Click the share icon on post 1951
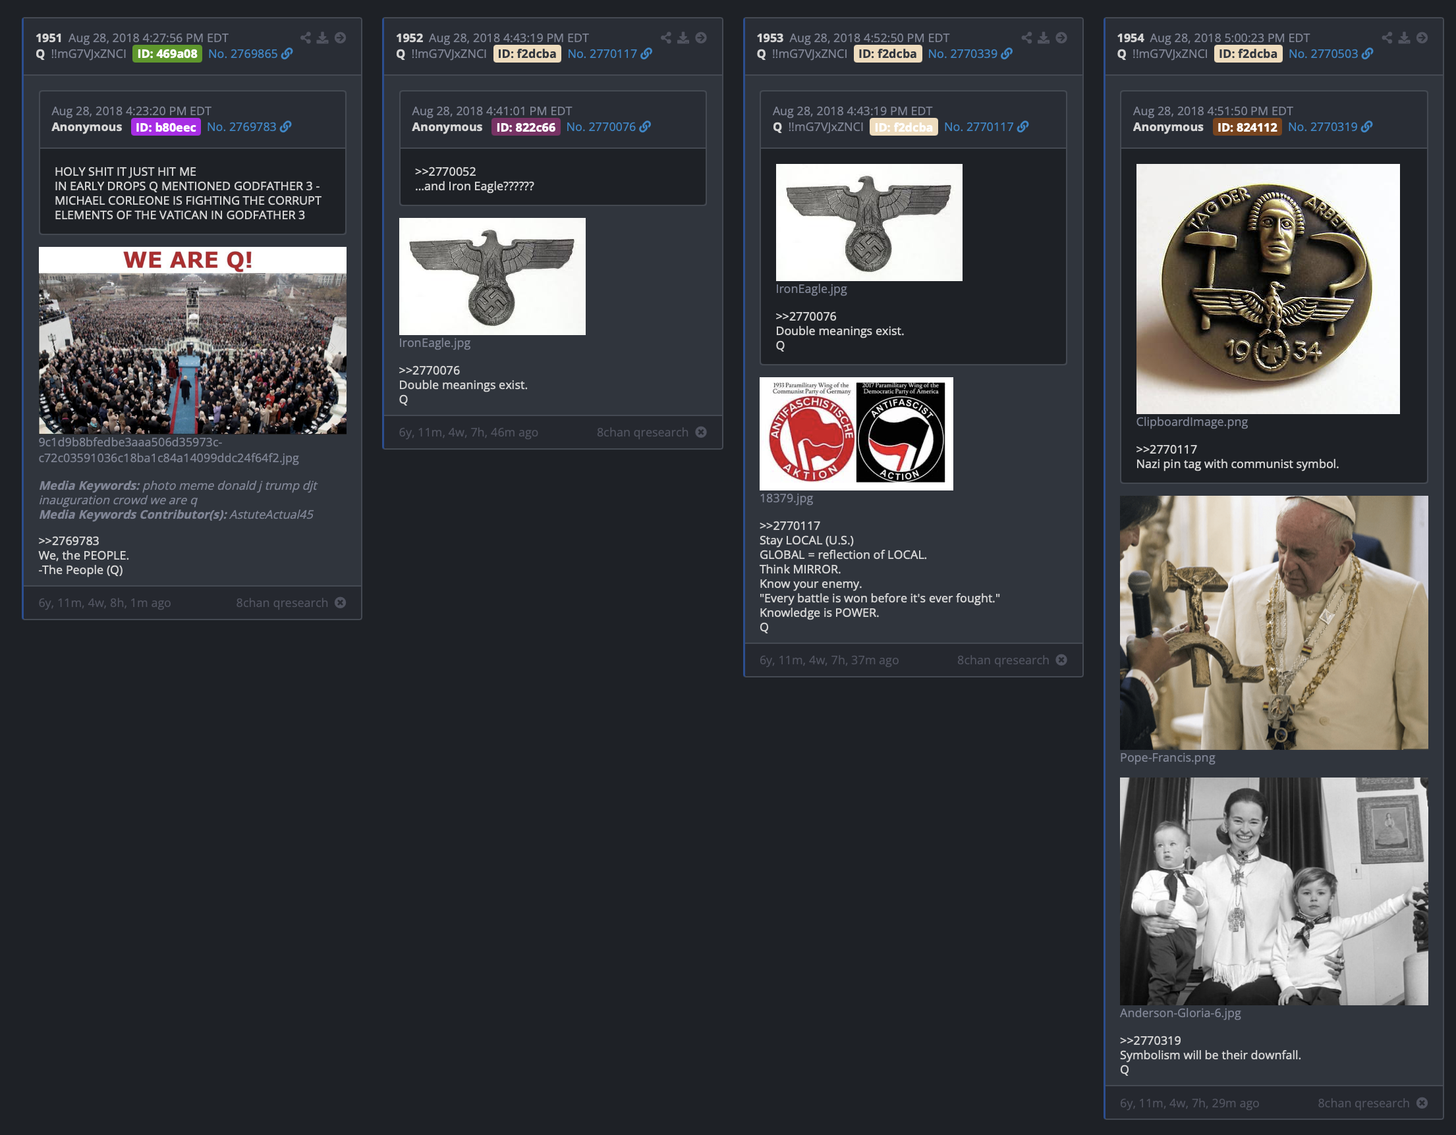Viewport: 1456px width, 1135px height. (305, 38)
